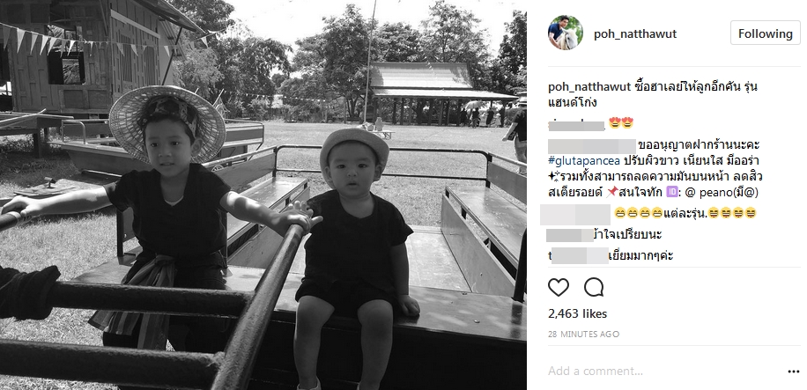Focus the Add a comment field

coord(664,371)
